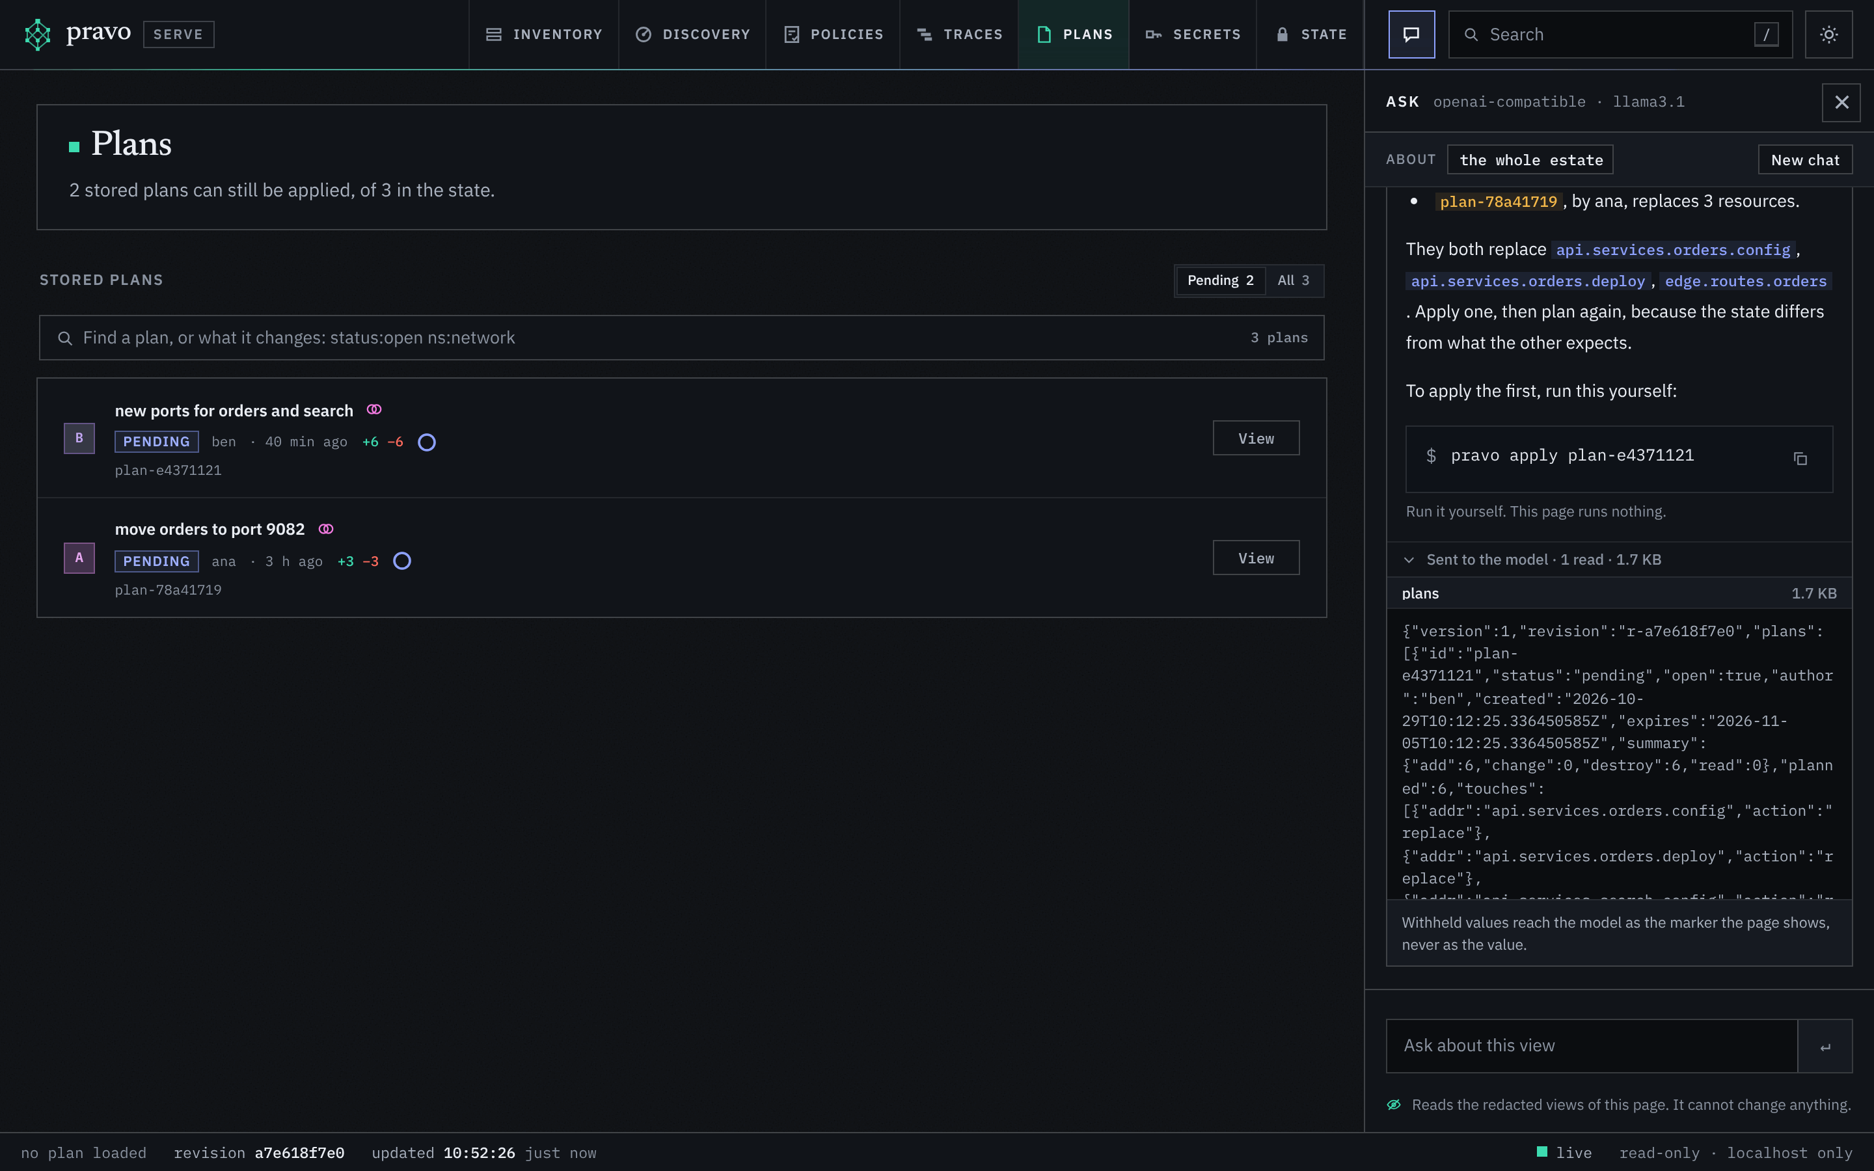
Task: Click plan-78a41719 reference in chat
Action: [1499, 202]
